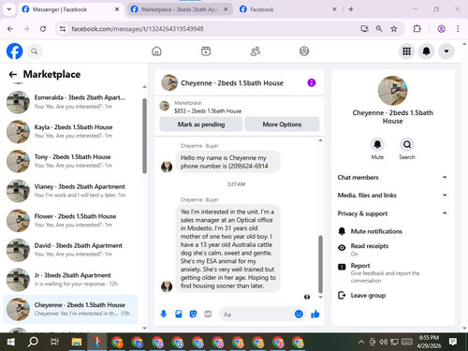Open Tony 2beds 1.5bath House conversation
This screenshot has height=351, width=468.
tap(71, 161)
